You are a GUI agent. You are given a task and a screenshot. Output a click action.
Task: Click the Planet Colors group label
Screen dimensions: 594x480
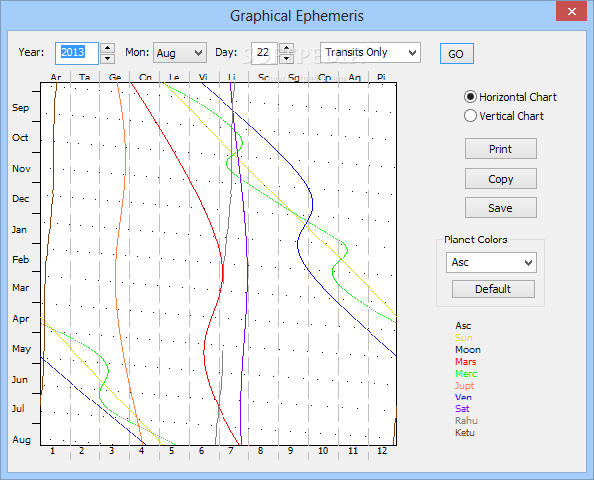coord(476,240)
